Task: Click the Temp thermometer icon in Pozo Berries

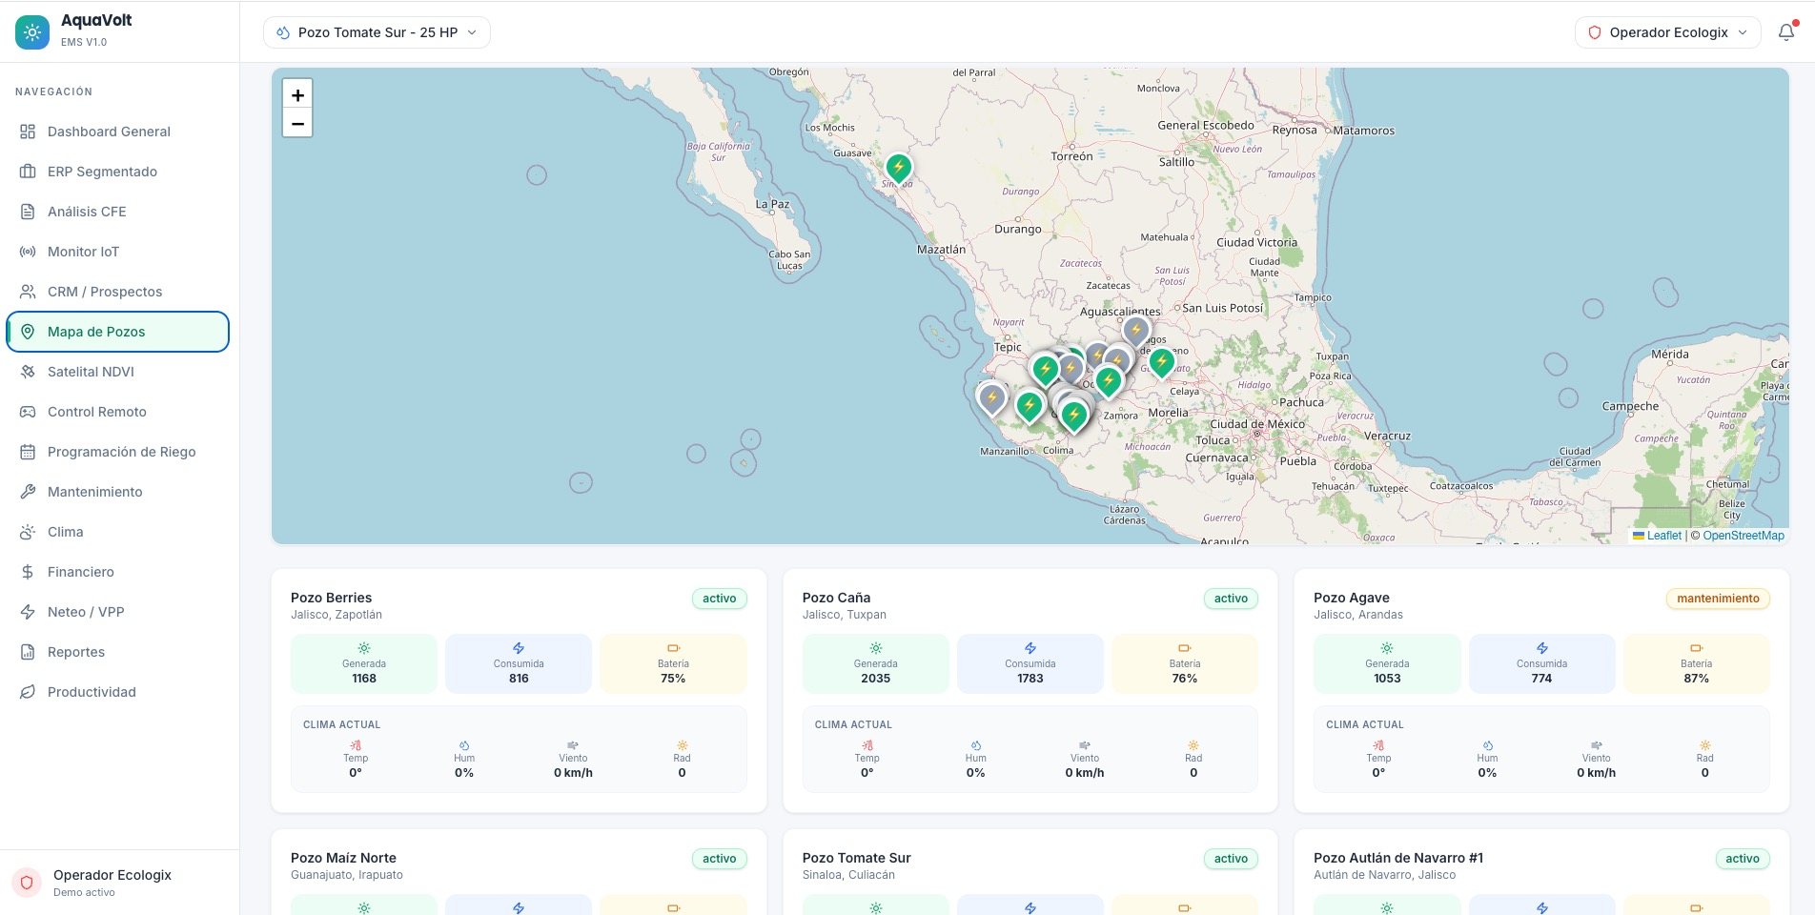Action: pos(356,745)
